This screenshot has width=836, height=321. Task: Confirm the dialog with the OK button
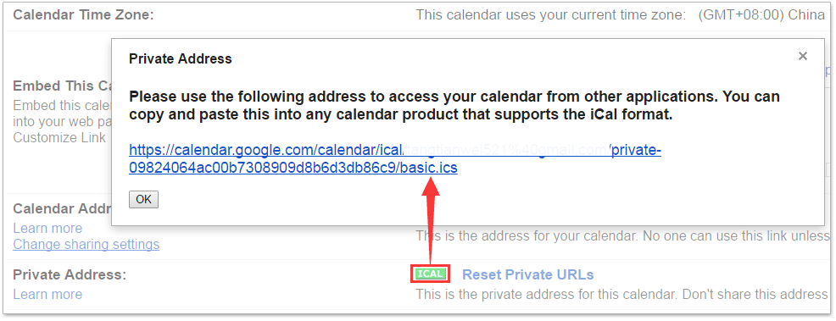click(143, 200)
